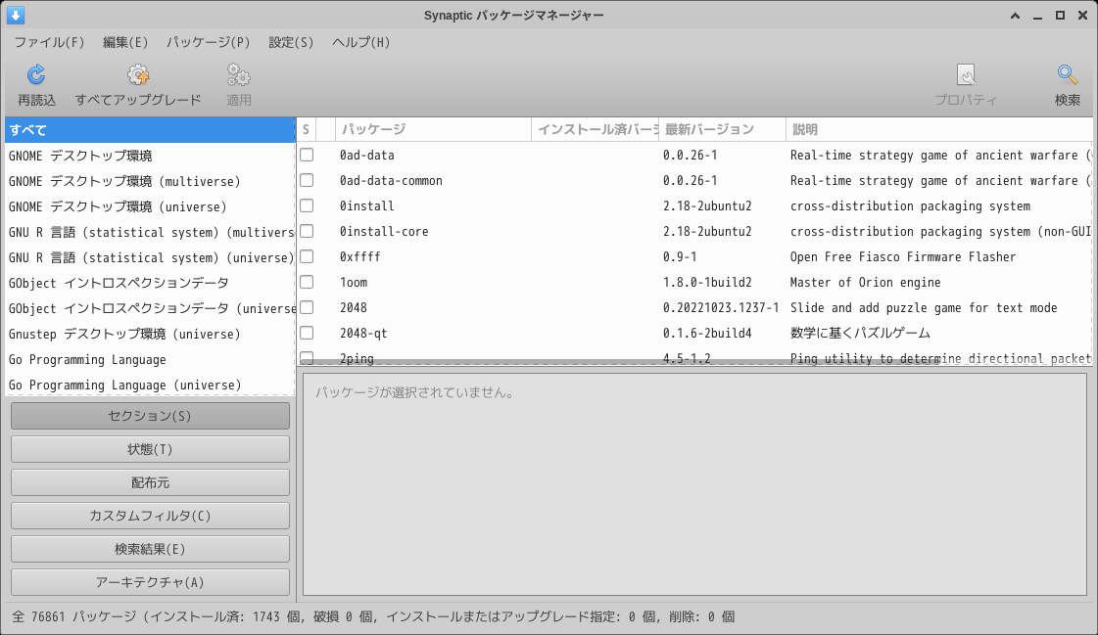1098x635 pixels.
Task: Show the 状態 status filter view
Action: 150,448
